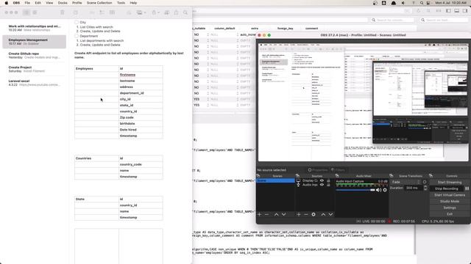Viewport: 471px width, 264px height.
Task: Open Scene Collection menu
Action: [99, 3]
